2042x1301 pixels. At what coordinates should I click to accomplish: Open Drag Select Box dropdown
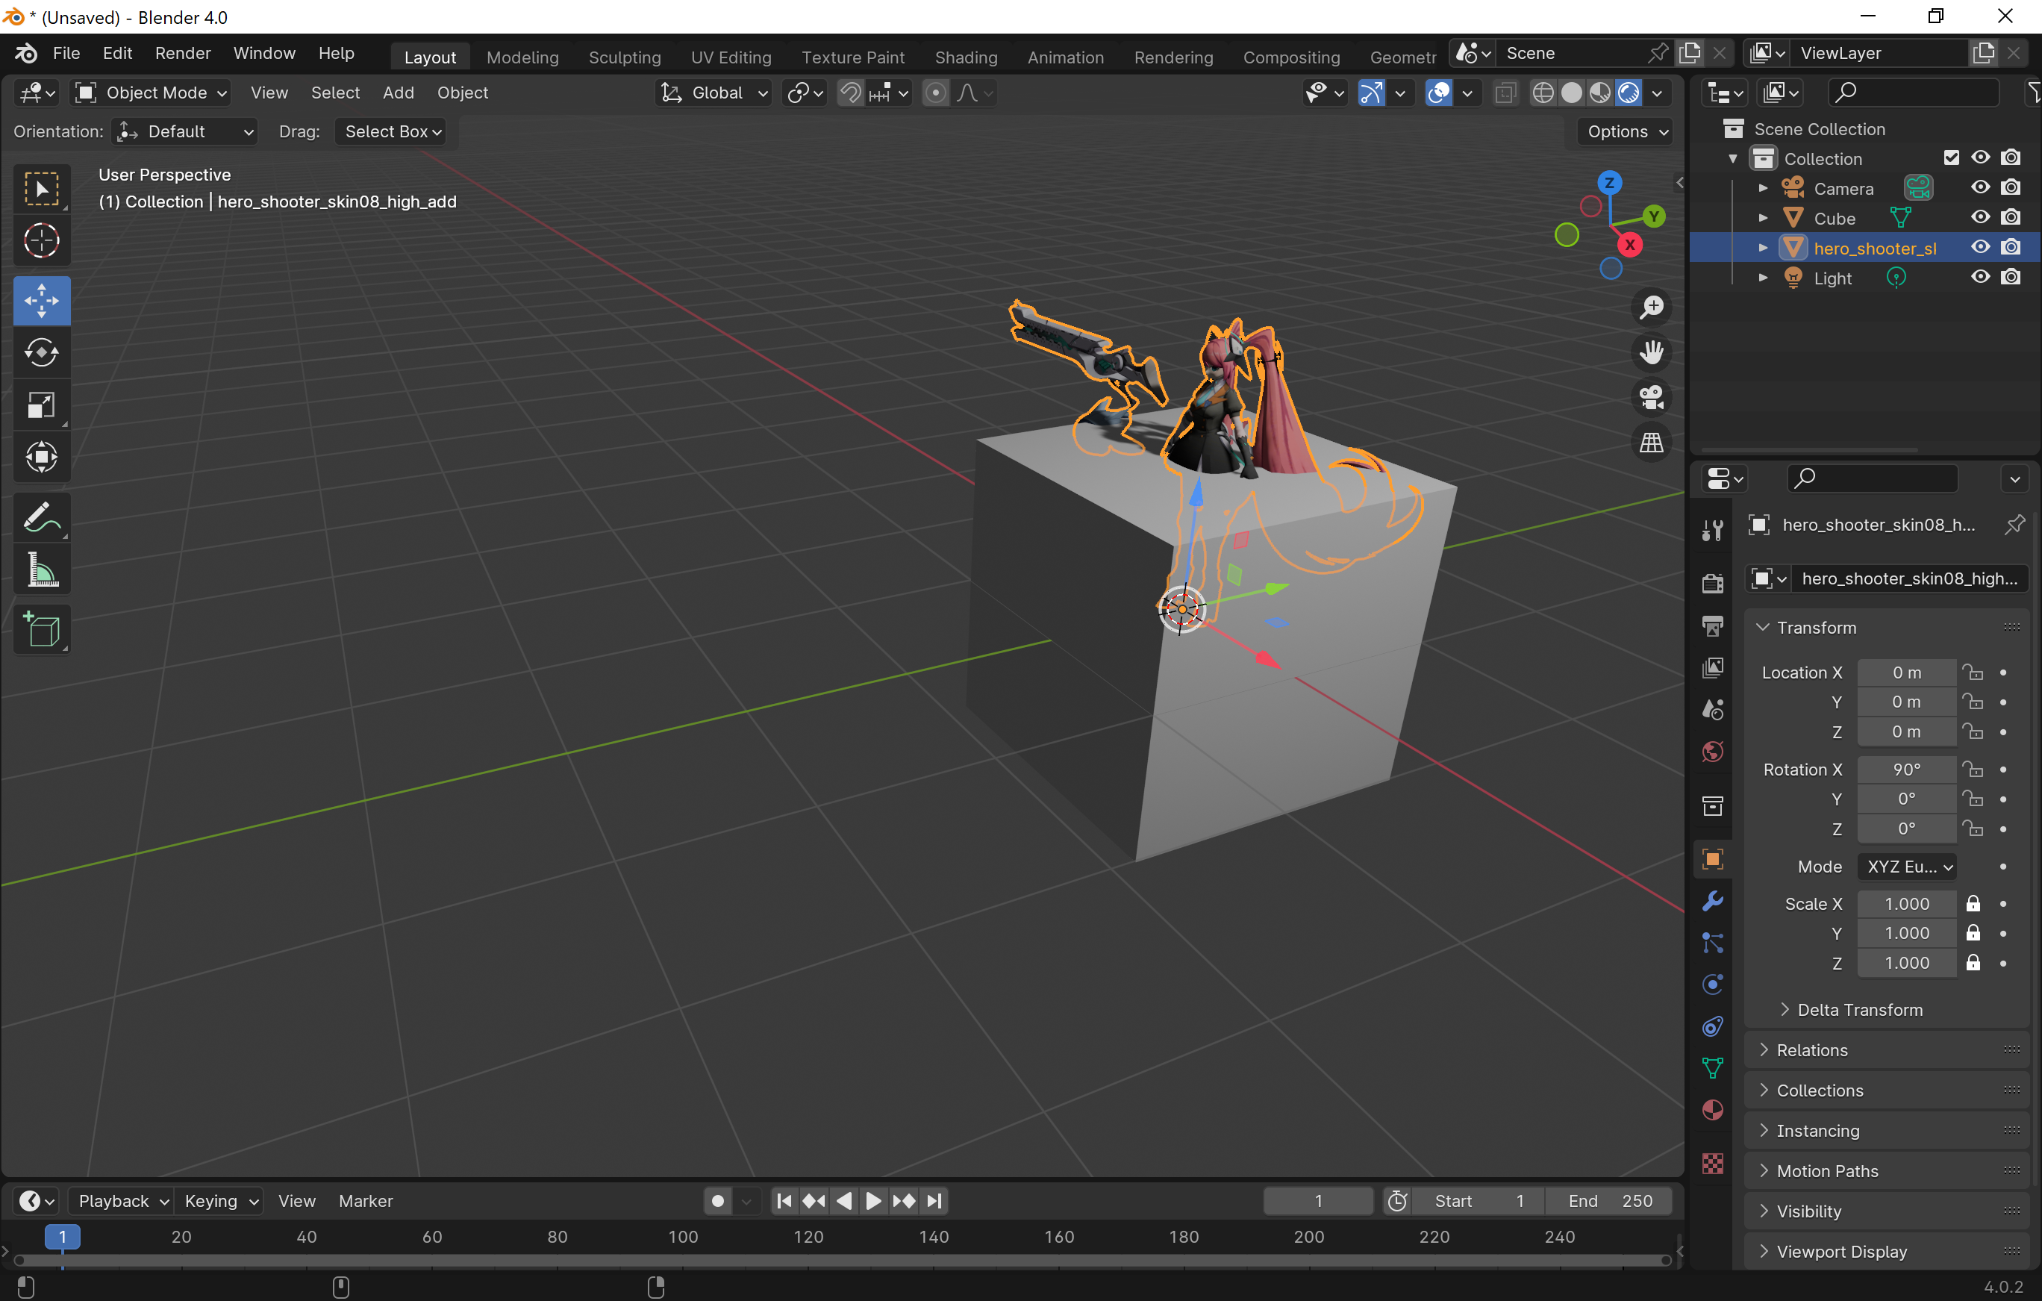pyautogui.click(x=392, y=131)
